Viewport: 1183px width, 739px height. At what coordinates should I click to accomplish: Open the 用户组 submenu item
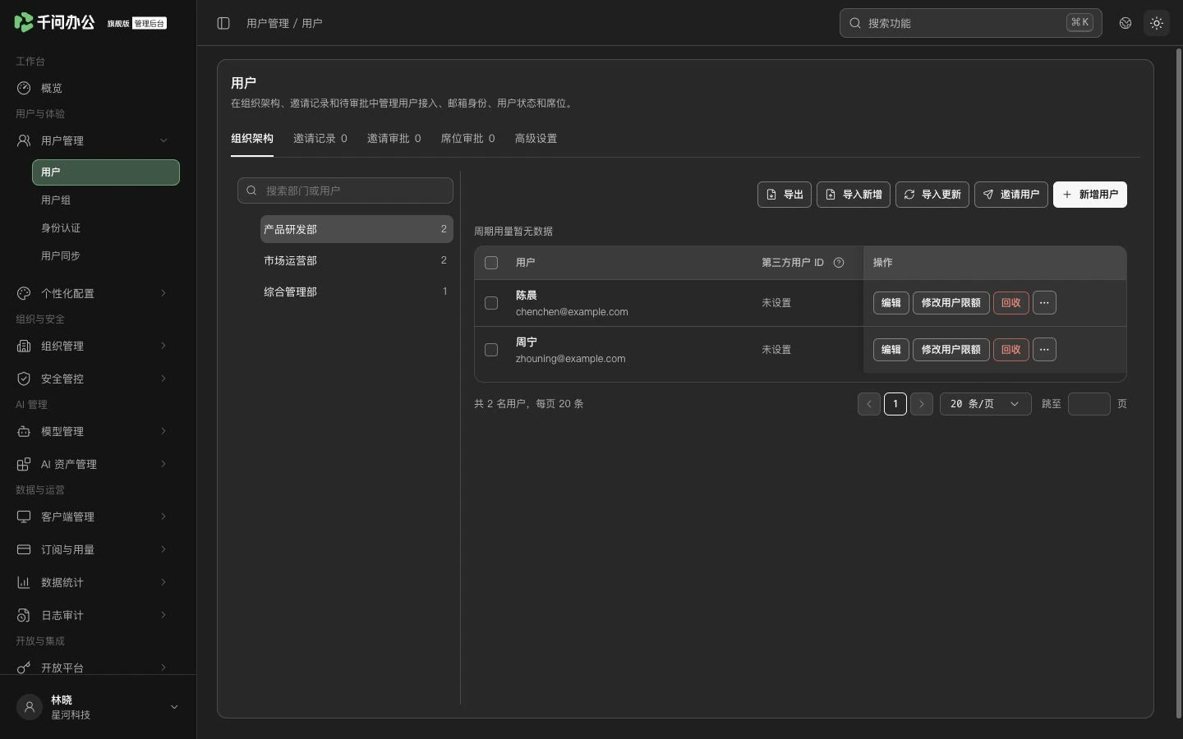click(106, 200)
